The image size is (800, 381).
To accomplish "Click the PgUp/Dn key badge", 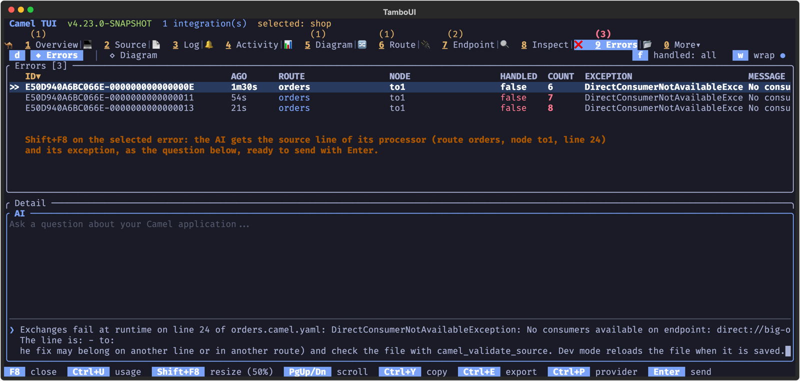I will 307,372.
